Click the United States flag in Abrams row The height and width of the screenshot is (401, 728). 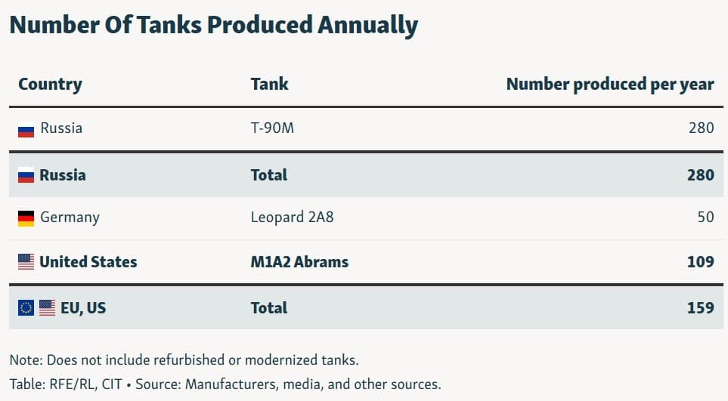click(x=26, y=262)
